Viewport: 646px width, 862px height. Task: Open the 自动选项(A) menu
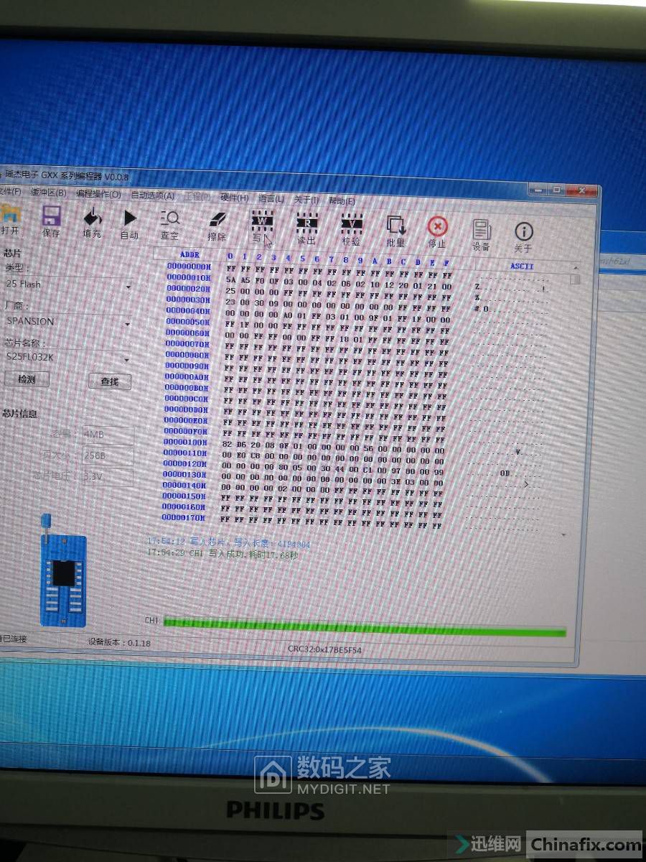(152, 195)
